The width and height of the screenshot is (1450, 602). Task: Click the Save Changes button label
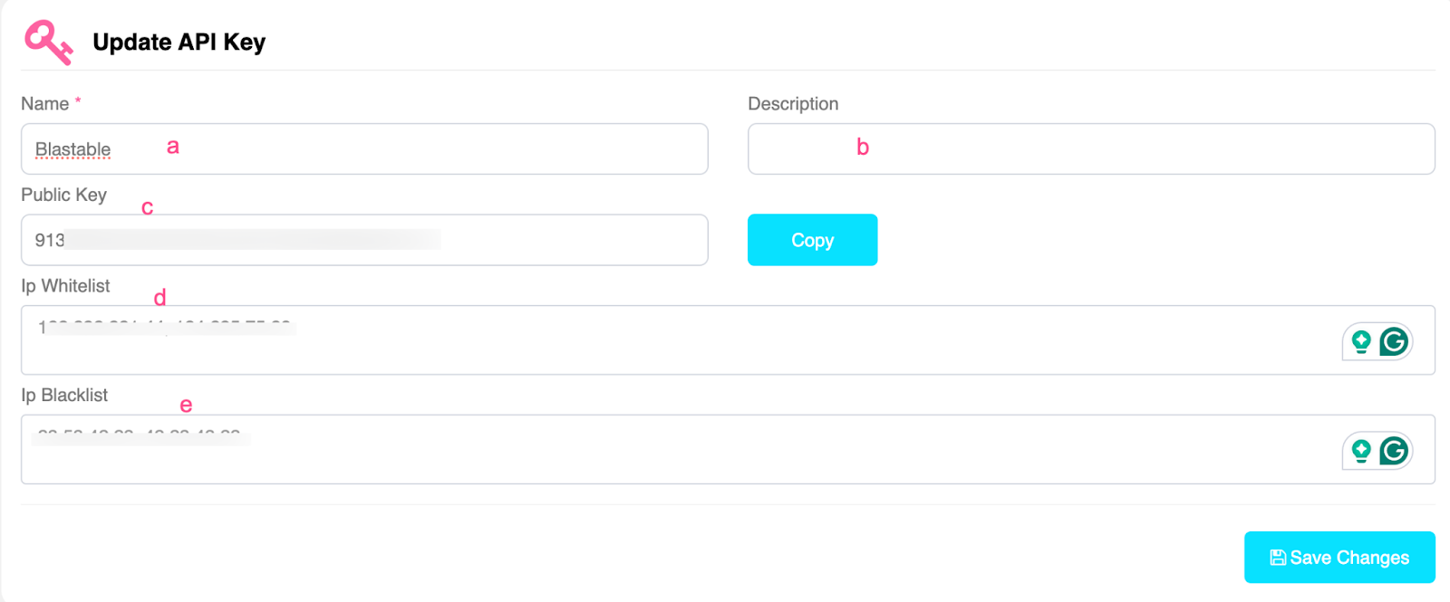point(1349,558)
